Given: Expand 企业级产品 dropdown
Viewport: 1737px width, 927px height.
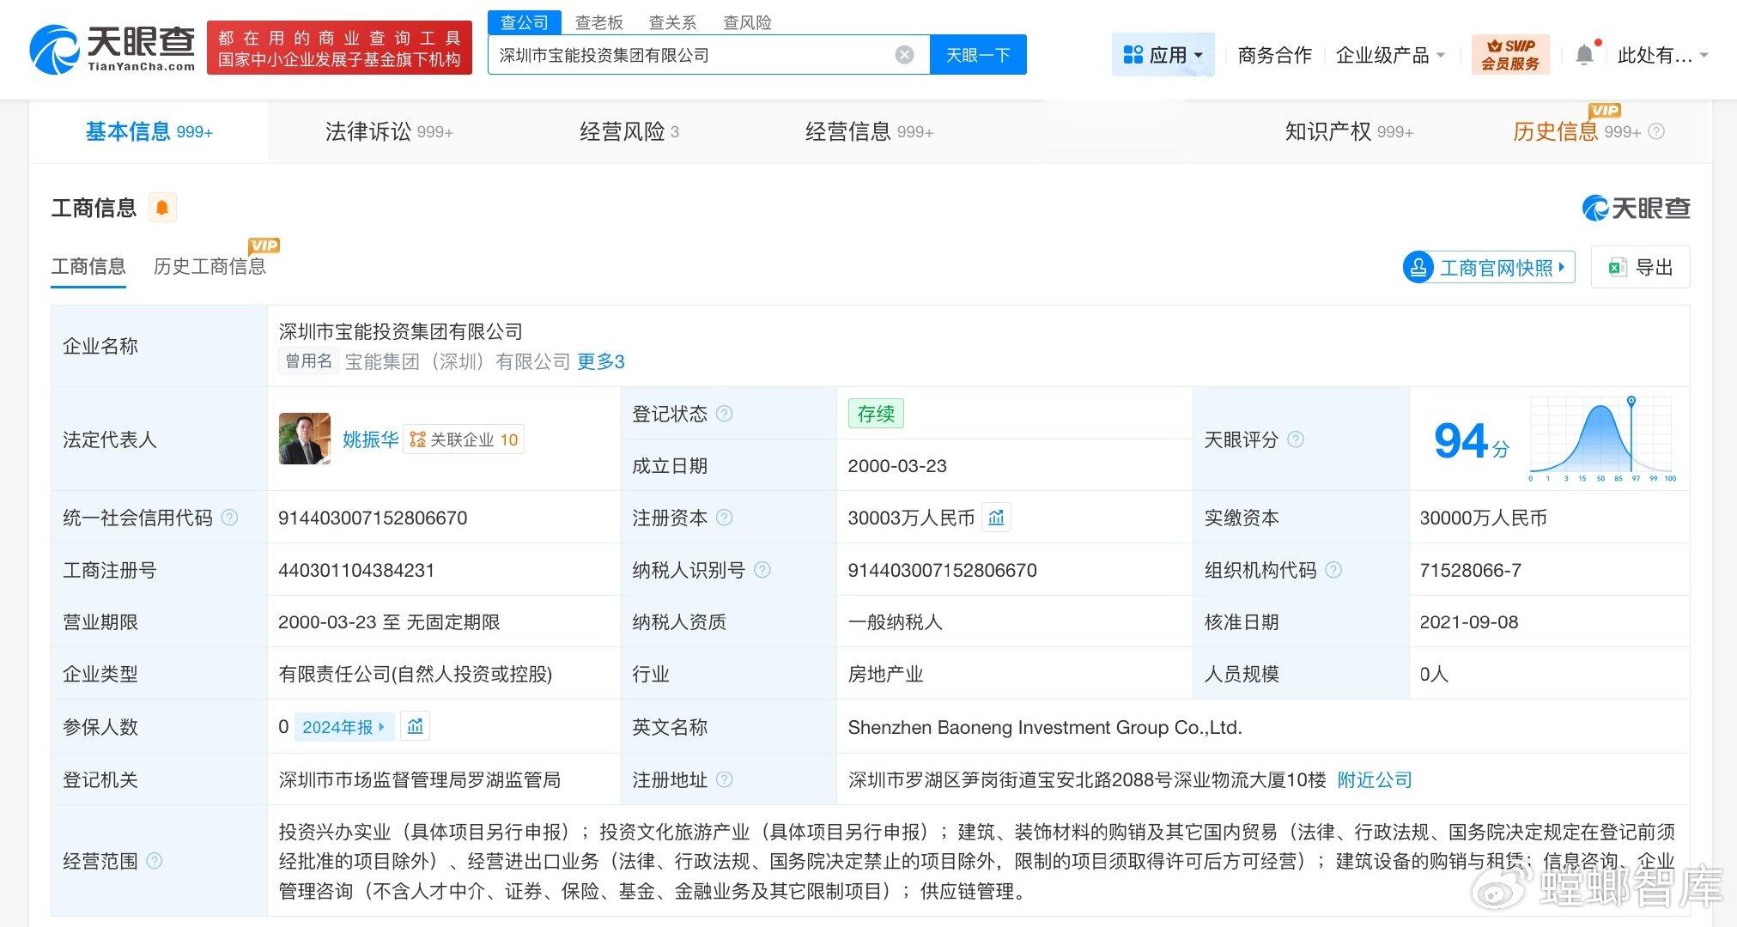Looking at the screenshot, I should pyautogui.click(x=1390, y=55).
